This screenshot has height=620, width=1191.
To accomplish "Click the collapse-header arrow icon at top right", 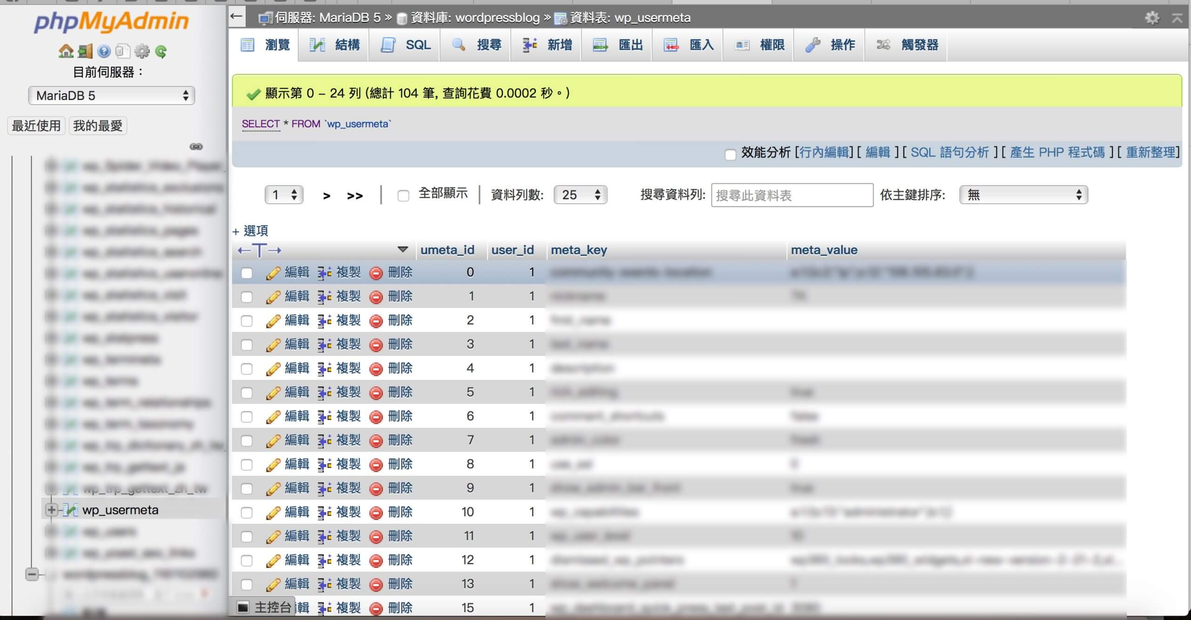I will (1177, 18).
